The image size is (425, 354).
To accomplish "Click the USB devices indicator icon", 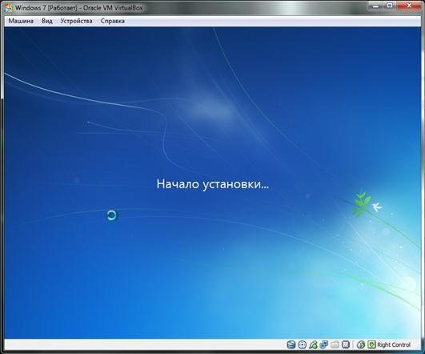I will point(313,344).
